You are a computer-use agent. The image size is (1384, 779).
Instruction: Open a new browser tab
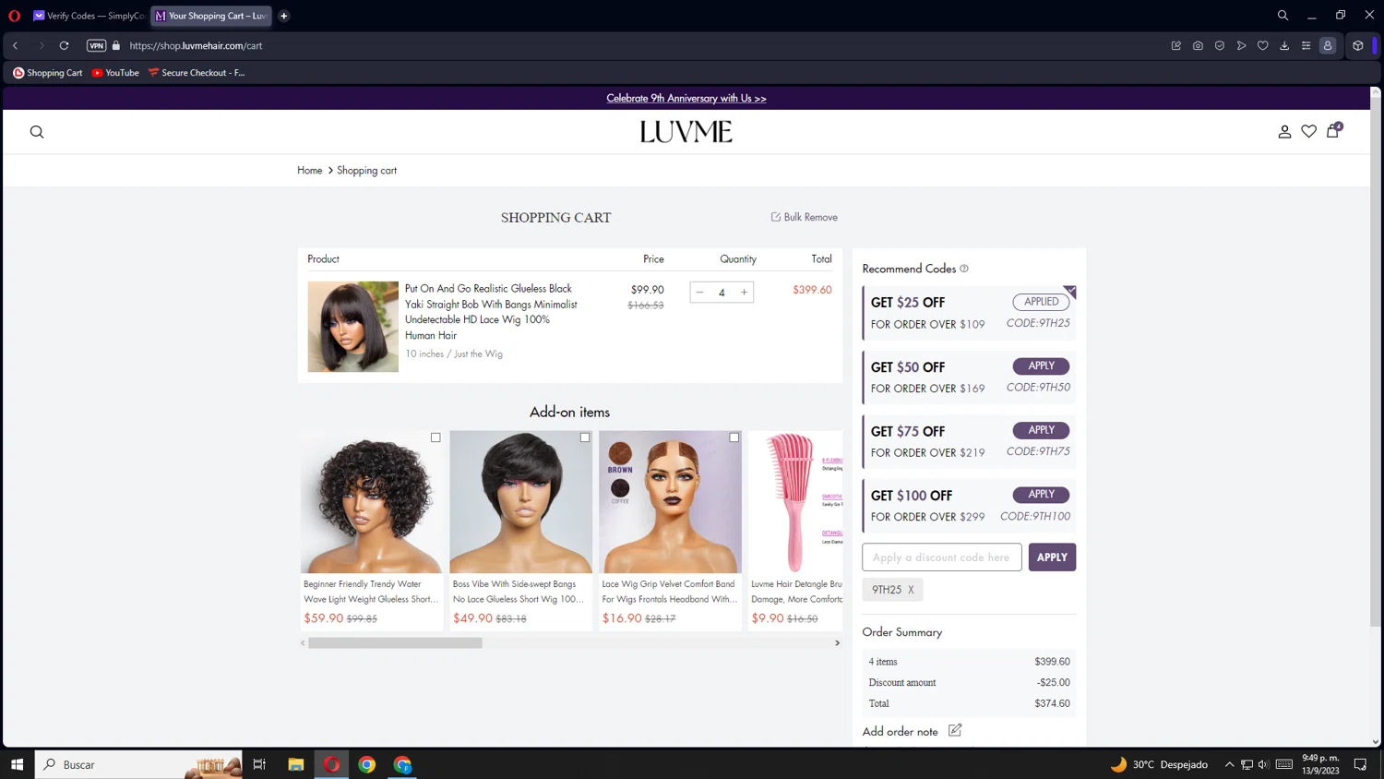tap(284, 16)
